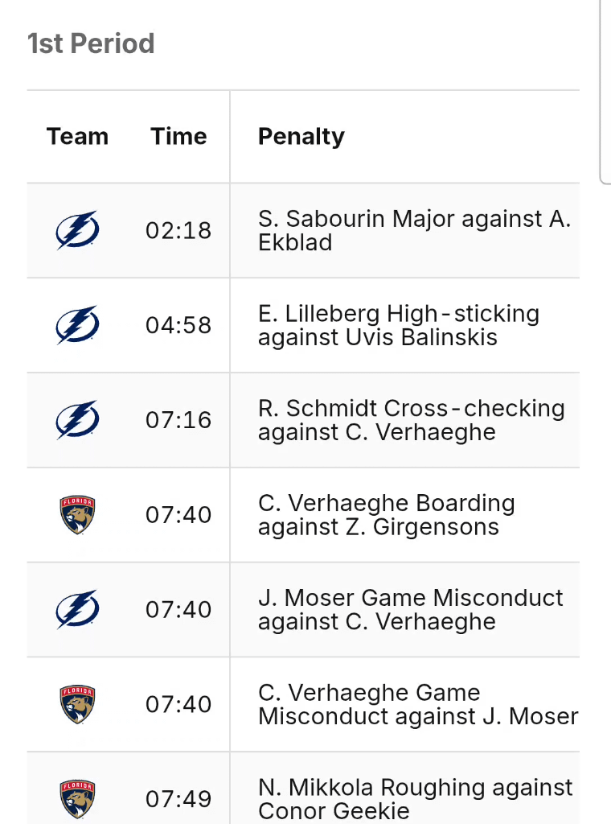Image resolution: width=611 pixels, height=824 pixels.
Task: Click the 02:18 time cell
Action: click(x=178, y=231)
